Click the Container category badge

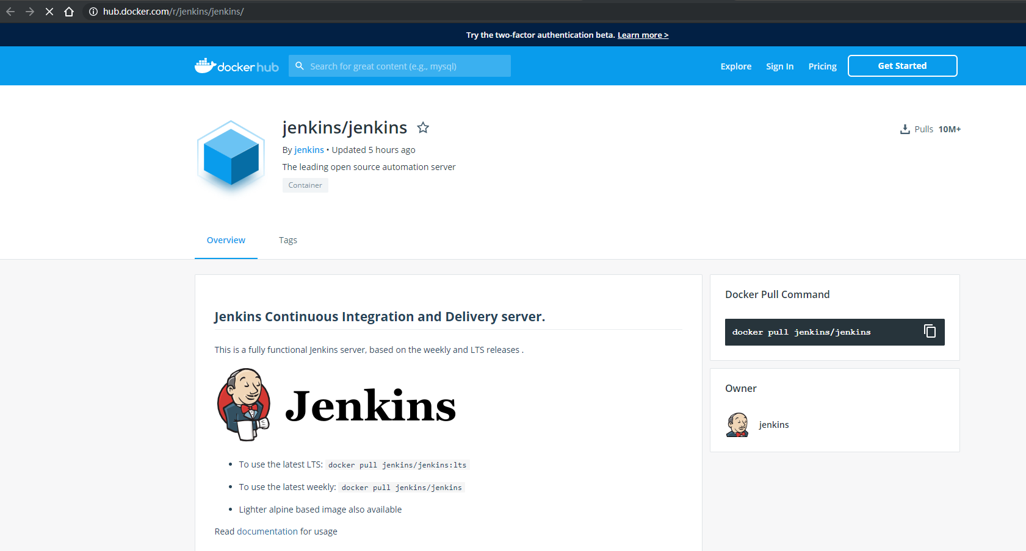(305, 185)
